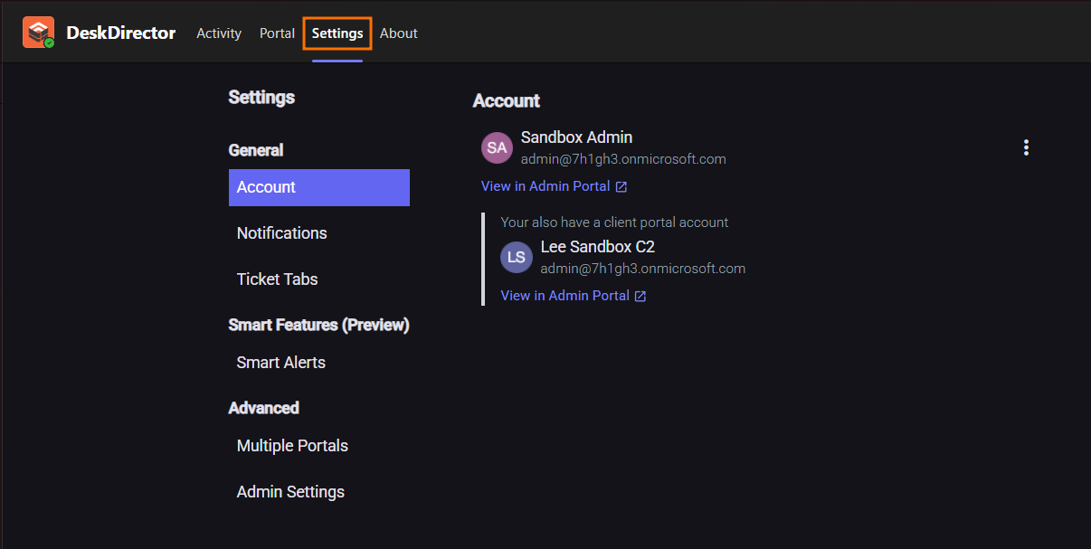Click Sandbox Admin's View in Admin Portal link
The width and height of the screenshot is (1091, 549).
(545, 186)
